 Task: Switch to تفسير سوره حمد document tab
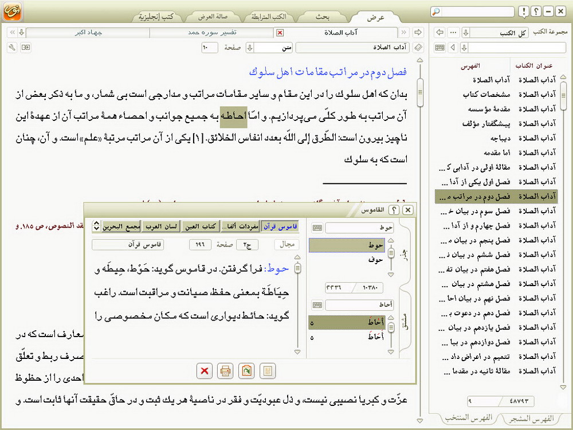point(212,33)
